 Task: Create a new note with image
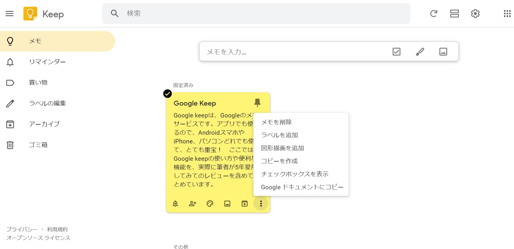click(x=443, y=52)
